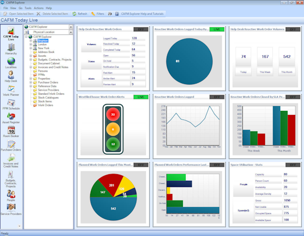Click the amber traffic light circle
Image resolution: width=304 pixels, height=236 pixels.
pyautogui.click(x=113, y=129)
